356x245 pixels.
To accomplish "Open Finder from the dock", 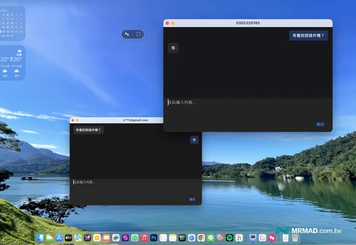I will [x=40, y=238].
